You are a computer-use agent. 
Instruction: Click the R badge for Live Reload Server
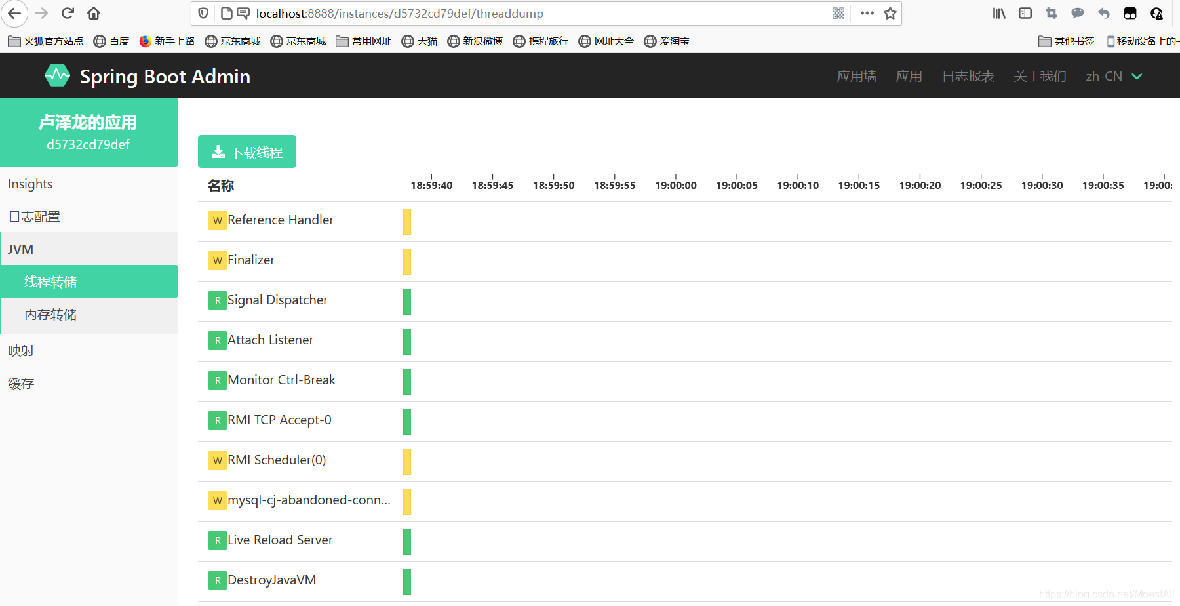click(x=218, y=540)
